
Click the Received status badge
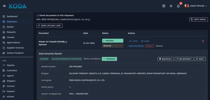(113, 46)
